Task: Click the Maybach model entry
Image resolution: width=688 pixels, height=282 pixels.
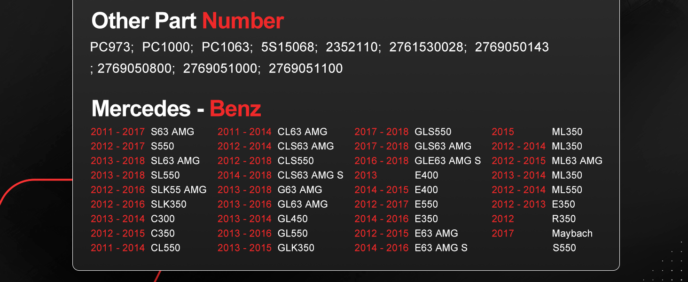Action: 572,234
